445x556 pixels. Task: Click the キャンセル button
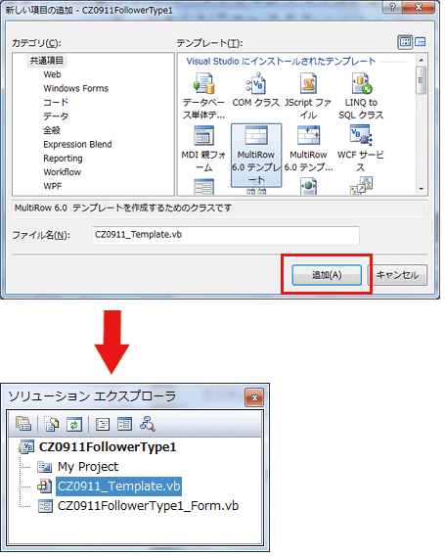pos(397,275)
